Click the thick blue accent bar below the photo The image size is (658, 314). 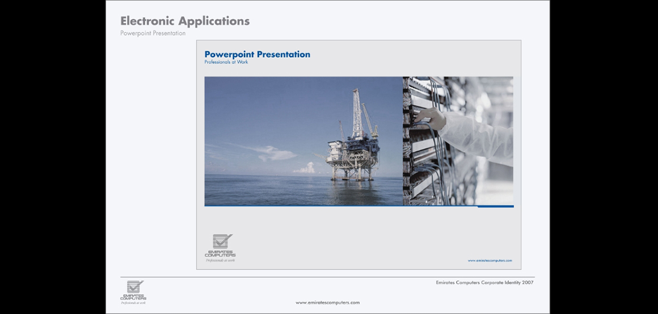coord(495,207)
